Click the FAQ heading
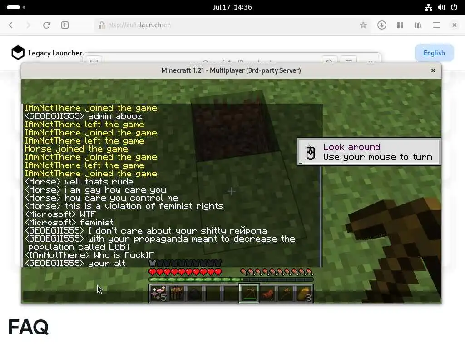 pyautogui.click(x=29, y=327)
